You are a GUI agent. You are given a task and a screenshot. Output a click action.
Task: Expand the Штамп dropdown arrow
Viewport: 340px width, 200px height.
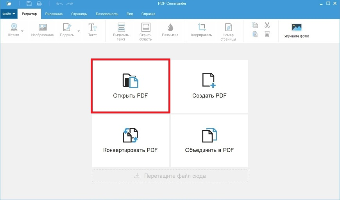[22, 31]
